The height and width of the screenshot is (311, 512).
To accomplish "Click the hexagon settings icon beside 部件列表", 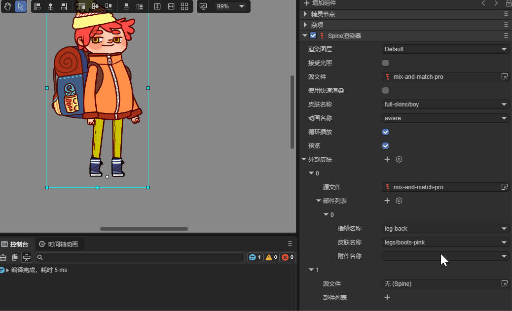I will pyautogui.click(x=400, y=201).
